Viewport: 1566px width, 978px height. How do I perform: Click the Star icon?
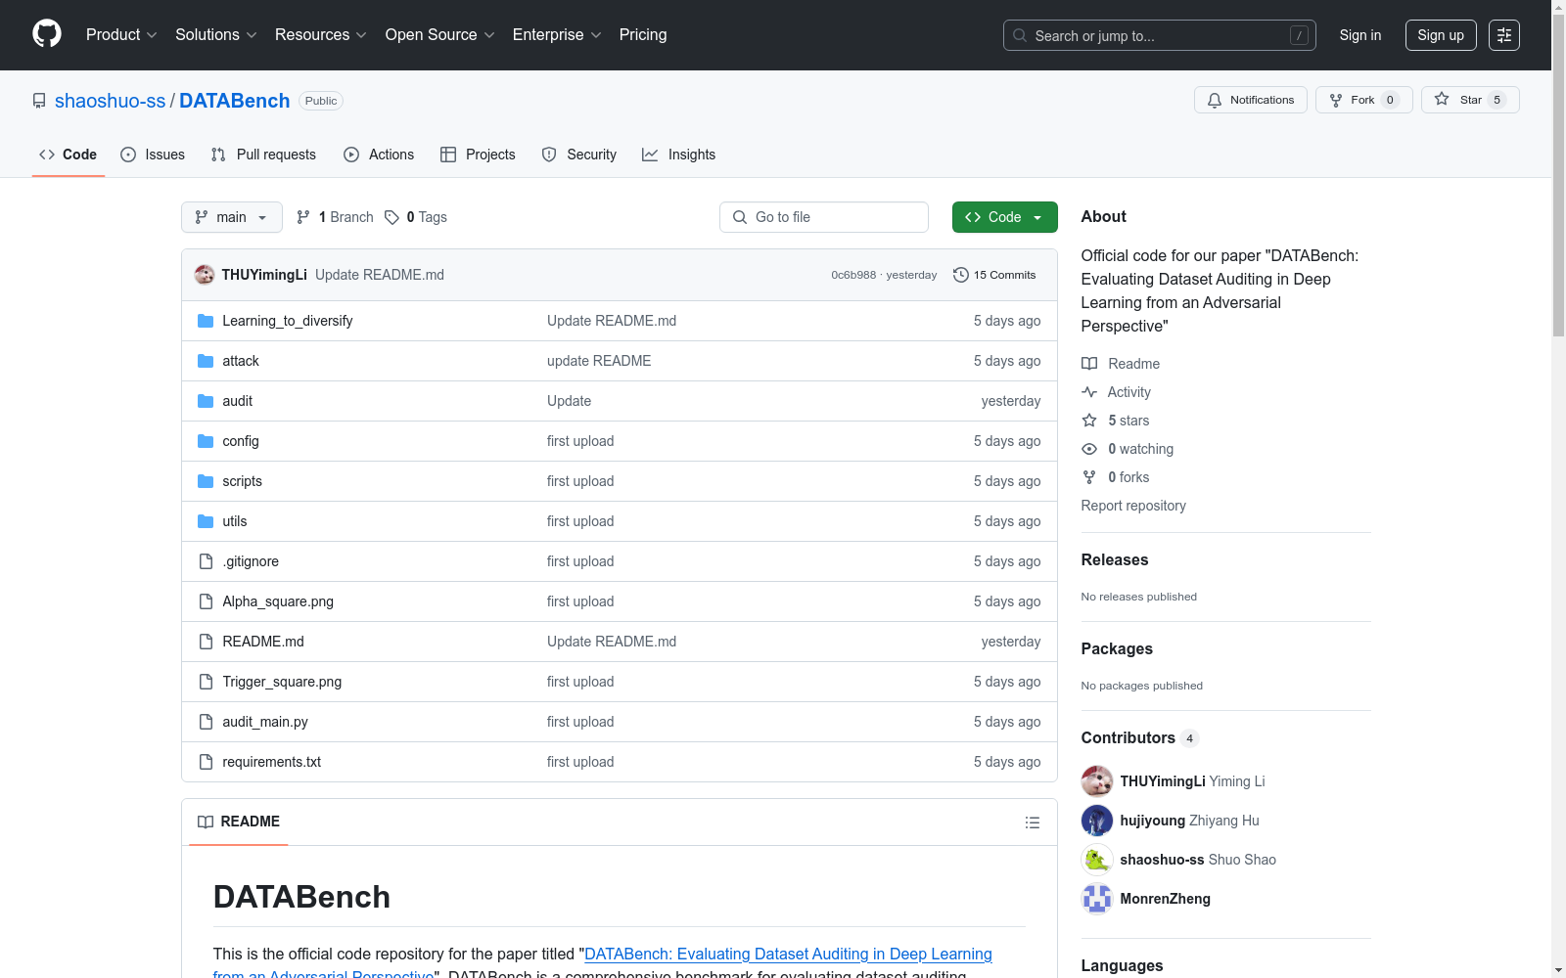pos(1442,99)
